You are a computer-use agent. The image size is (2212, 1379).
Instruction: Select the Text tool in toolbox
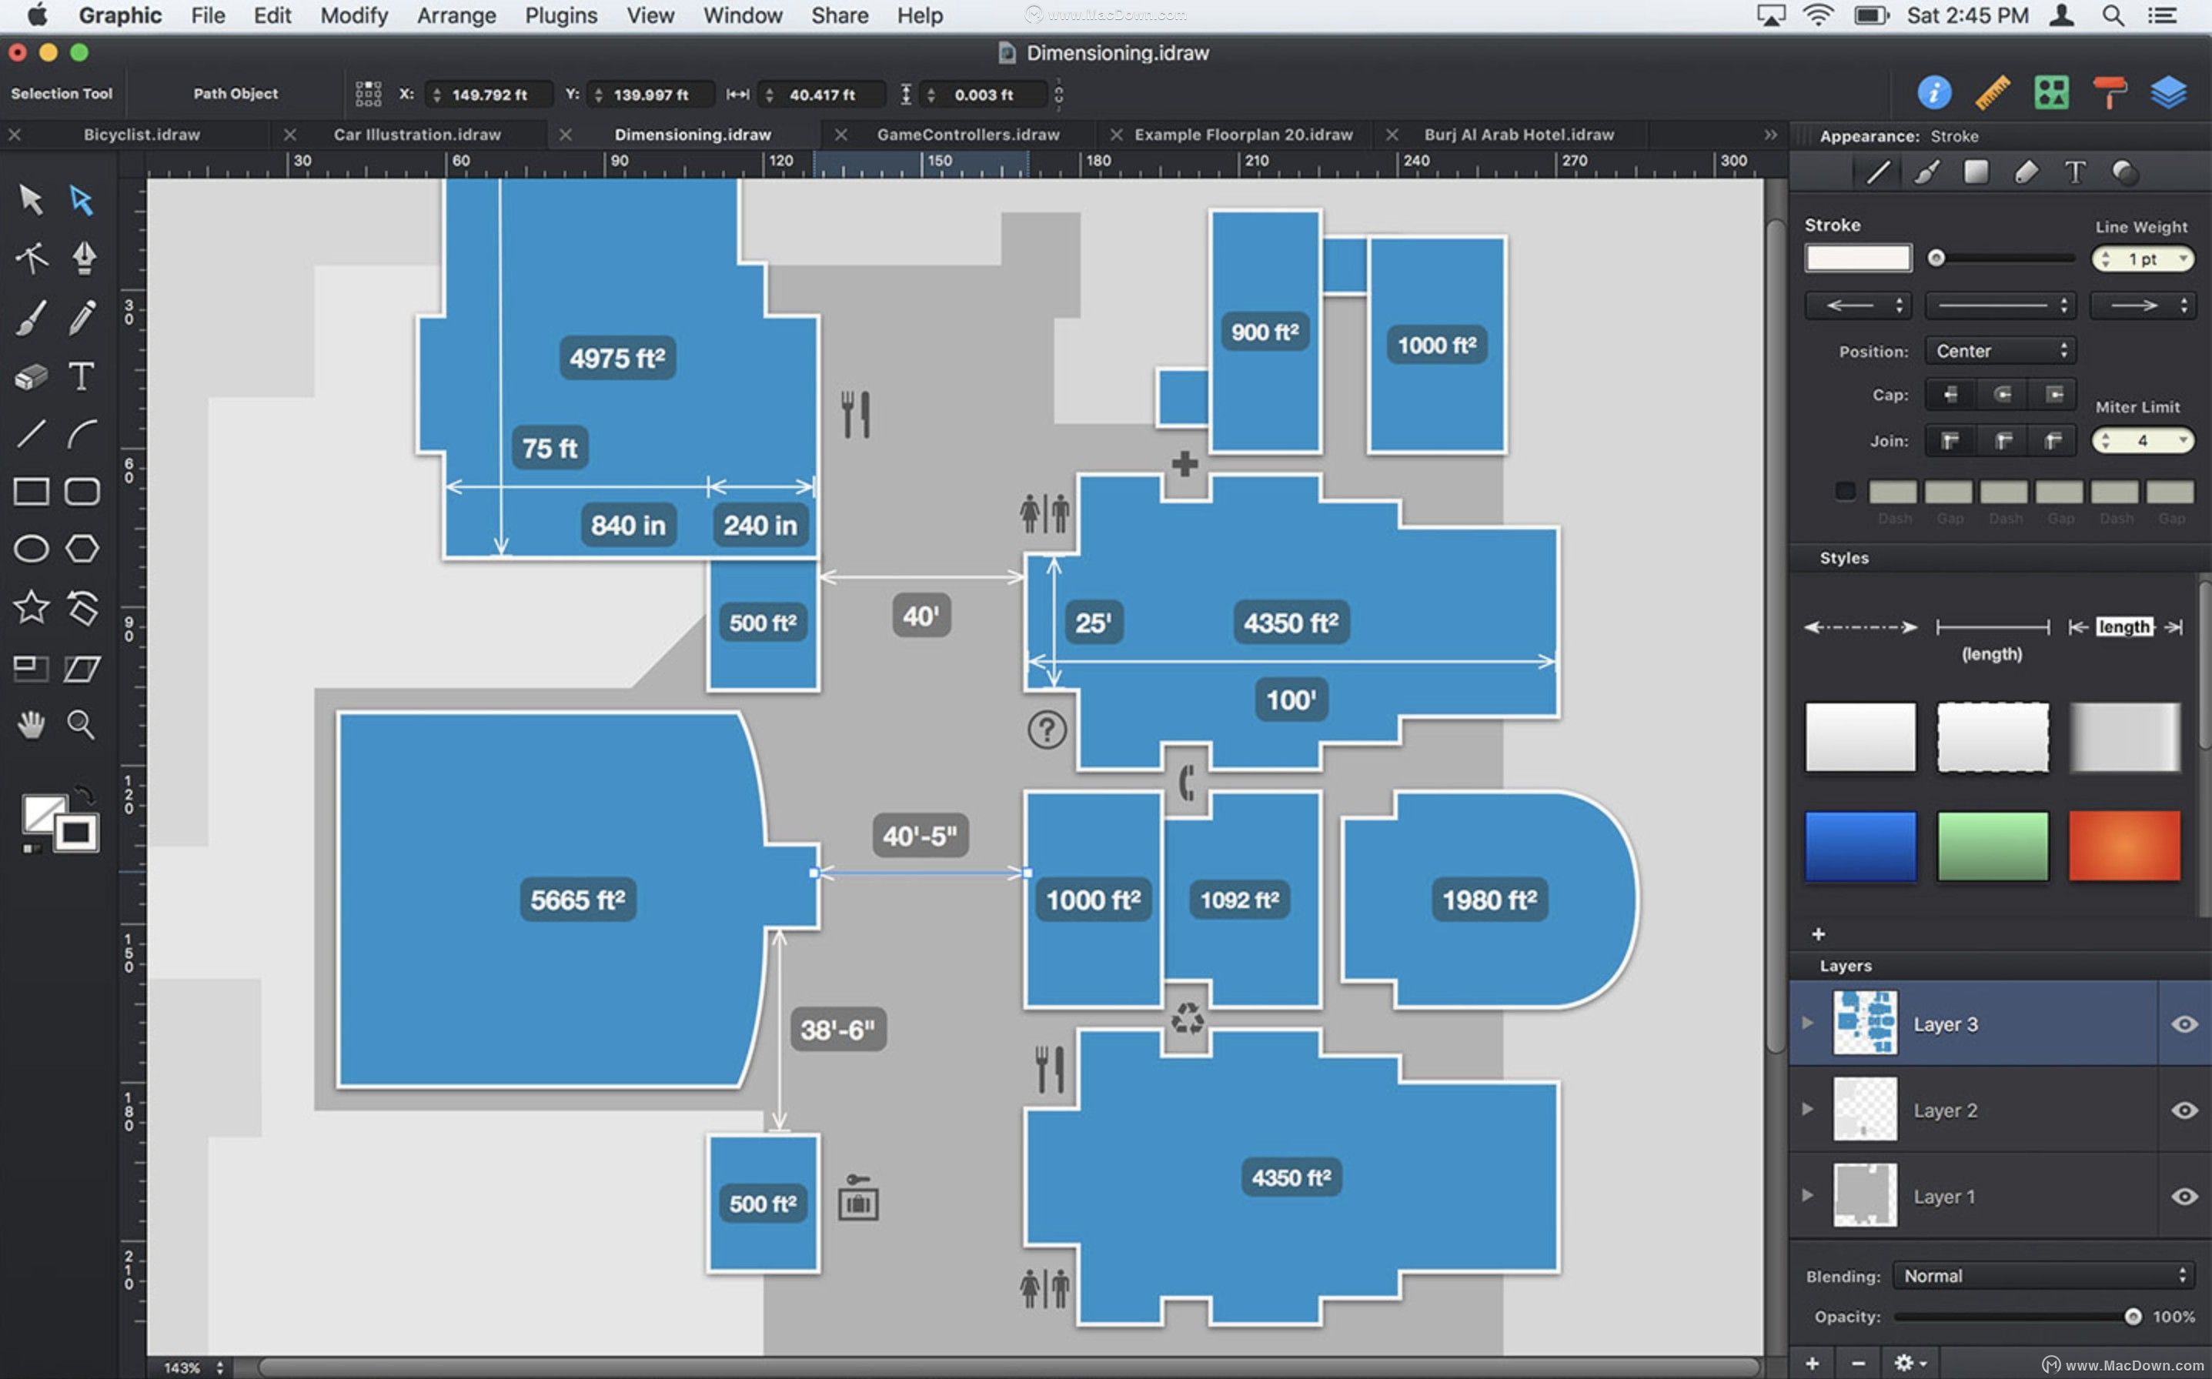[81, 376]
